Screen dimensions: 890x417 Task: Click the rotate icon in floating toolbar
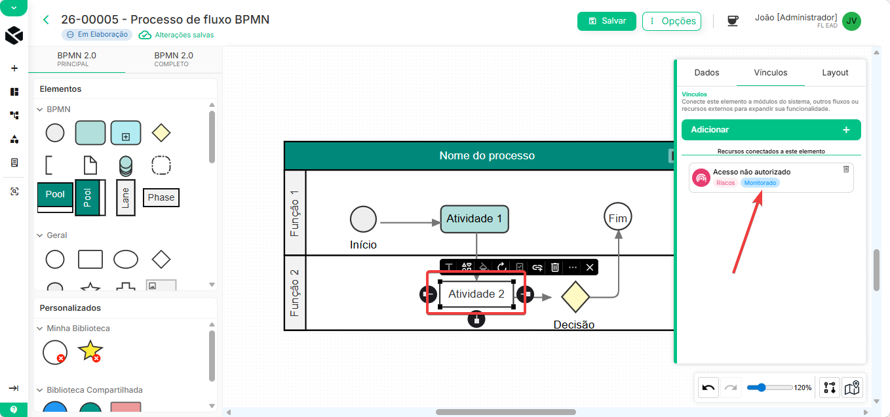coord(502,268)
